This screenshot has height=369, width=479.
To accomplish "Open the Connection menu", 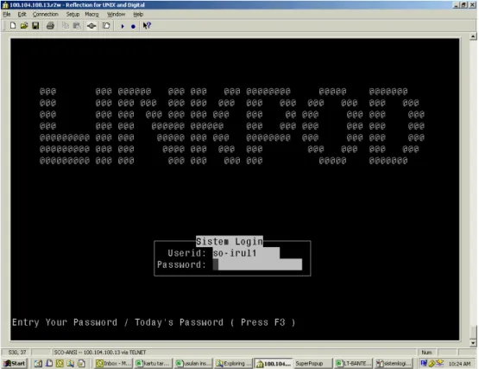I will pyautogui.click(x=45, y=15).
